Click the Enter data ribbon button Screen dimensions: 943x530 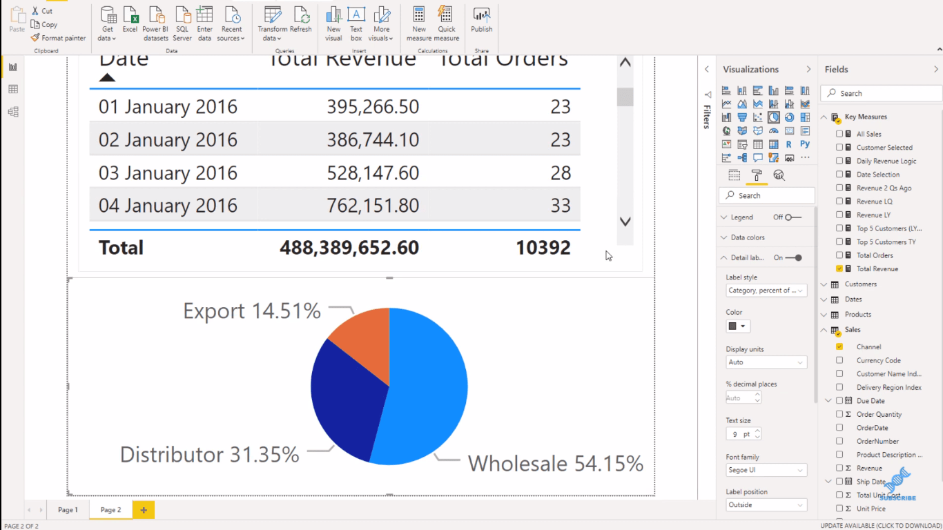pos(204,23)
